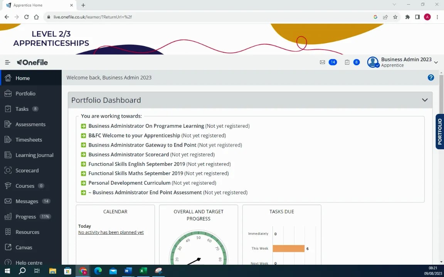Click the This Week orange tasks bar
The height and width of the screenshot is (277, 444).
pyautogui.click(x=288, y=249)
